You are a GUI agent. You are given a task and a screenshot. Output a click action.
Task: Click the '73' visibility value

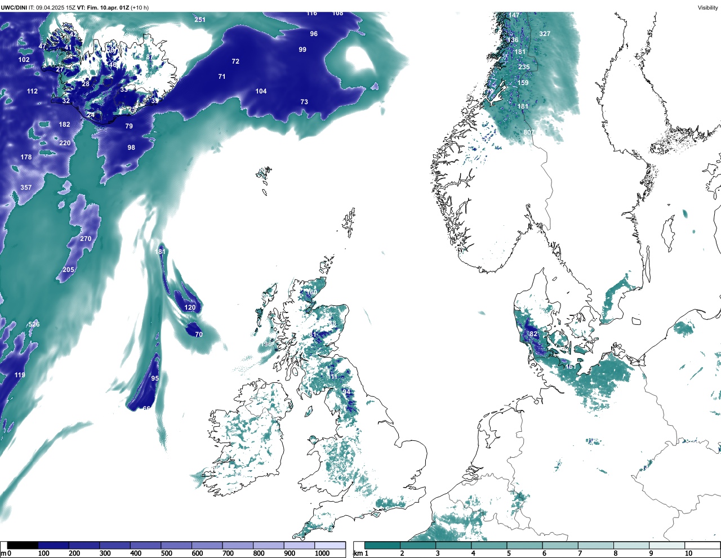pos(304,102)
